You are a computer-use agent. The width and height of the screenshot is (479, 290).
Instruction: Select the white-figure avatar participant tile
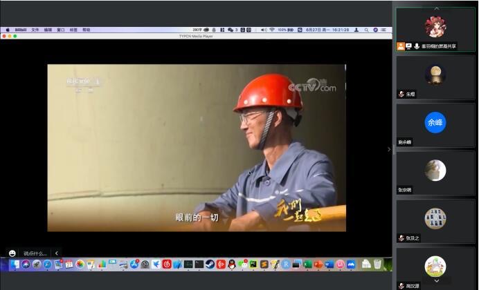pyautogui.click(x=435, y=173)
